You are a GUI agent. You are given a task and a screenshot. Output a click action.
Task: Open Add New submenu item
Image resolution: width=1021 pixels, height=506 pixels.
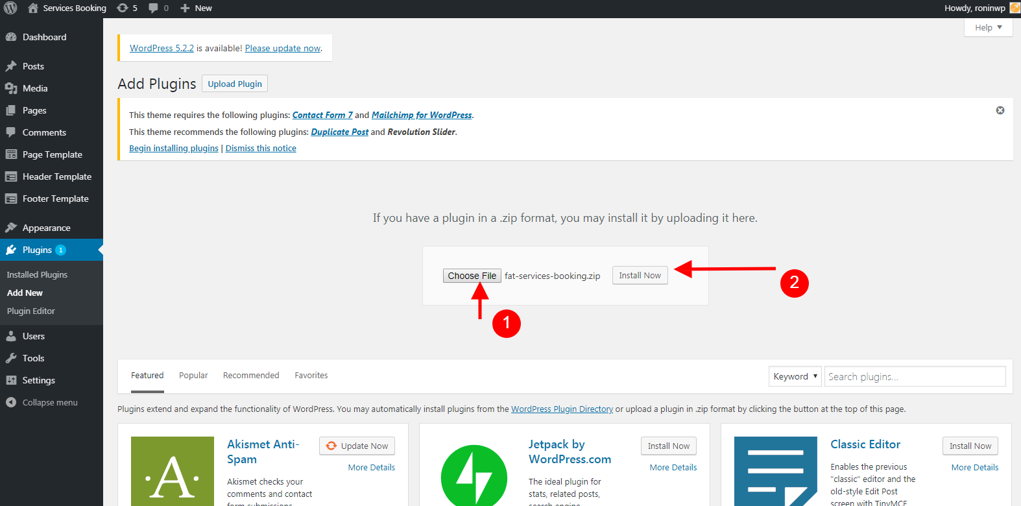click(x=25, y=293)
